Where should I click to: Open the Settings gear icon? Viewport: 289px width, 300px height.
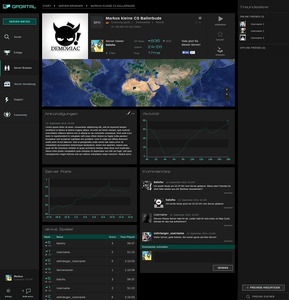tap(8, 291)
